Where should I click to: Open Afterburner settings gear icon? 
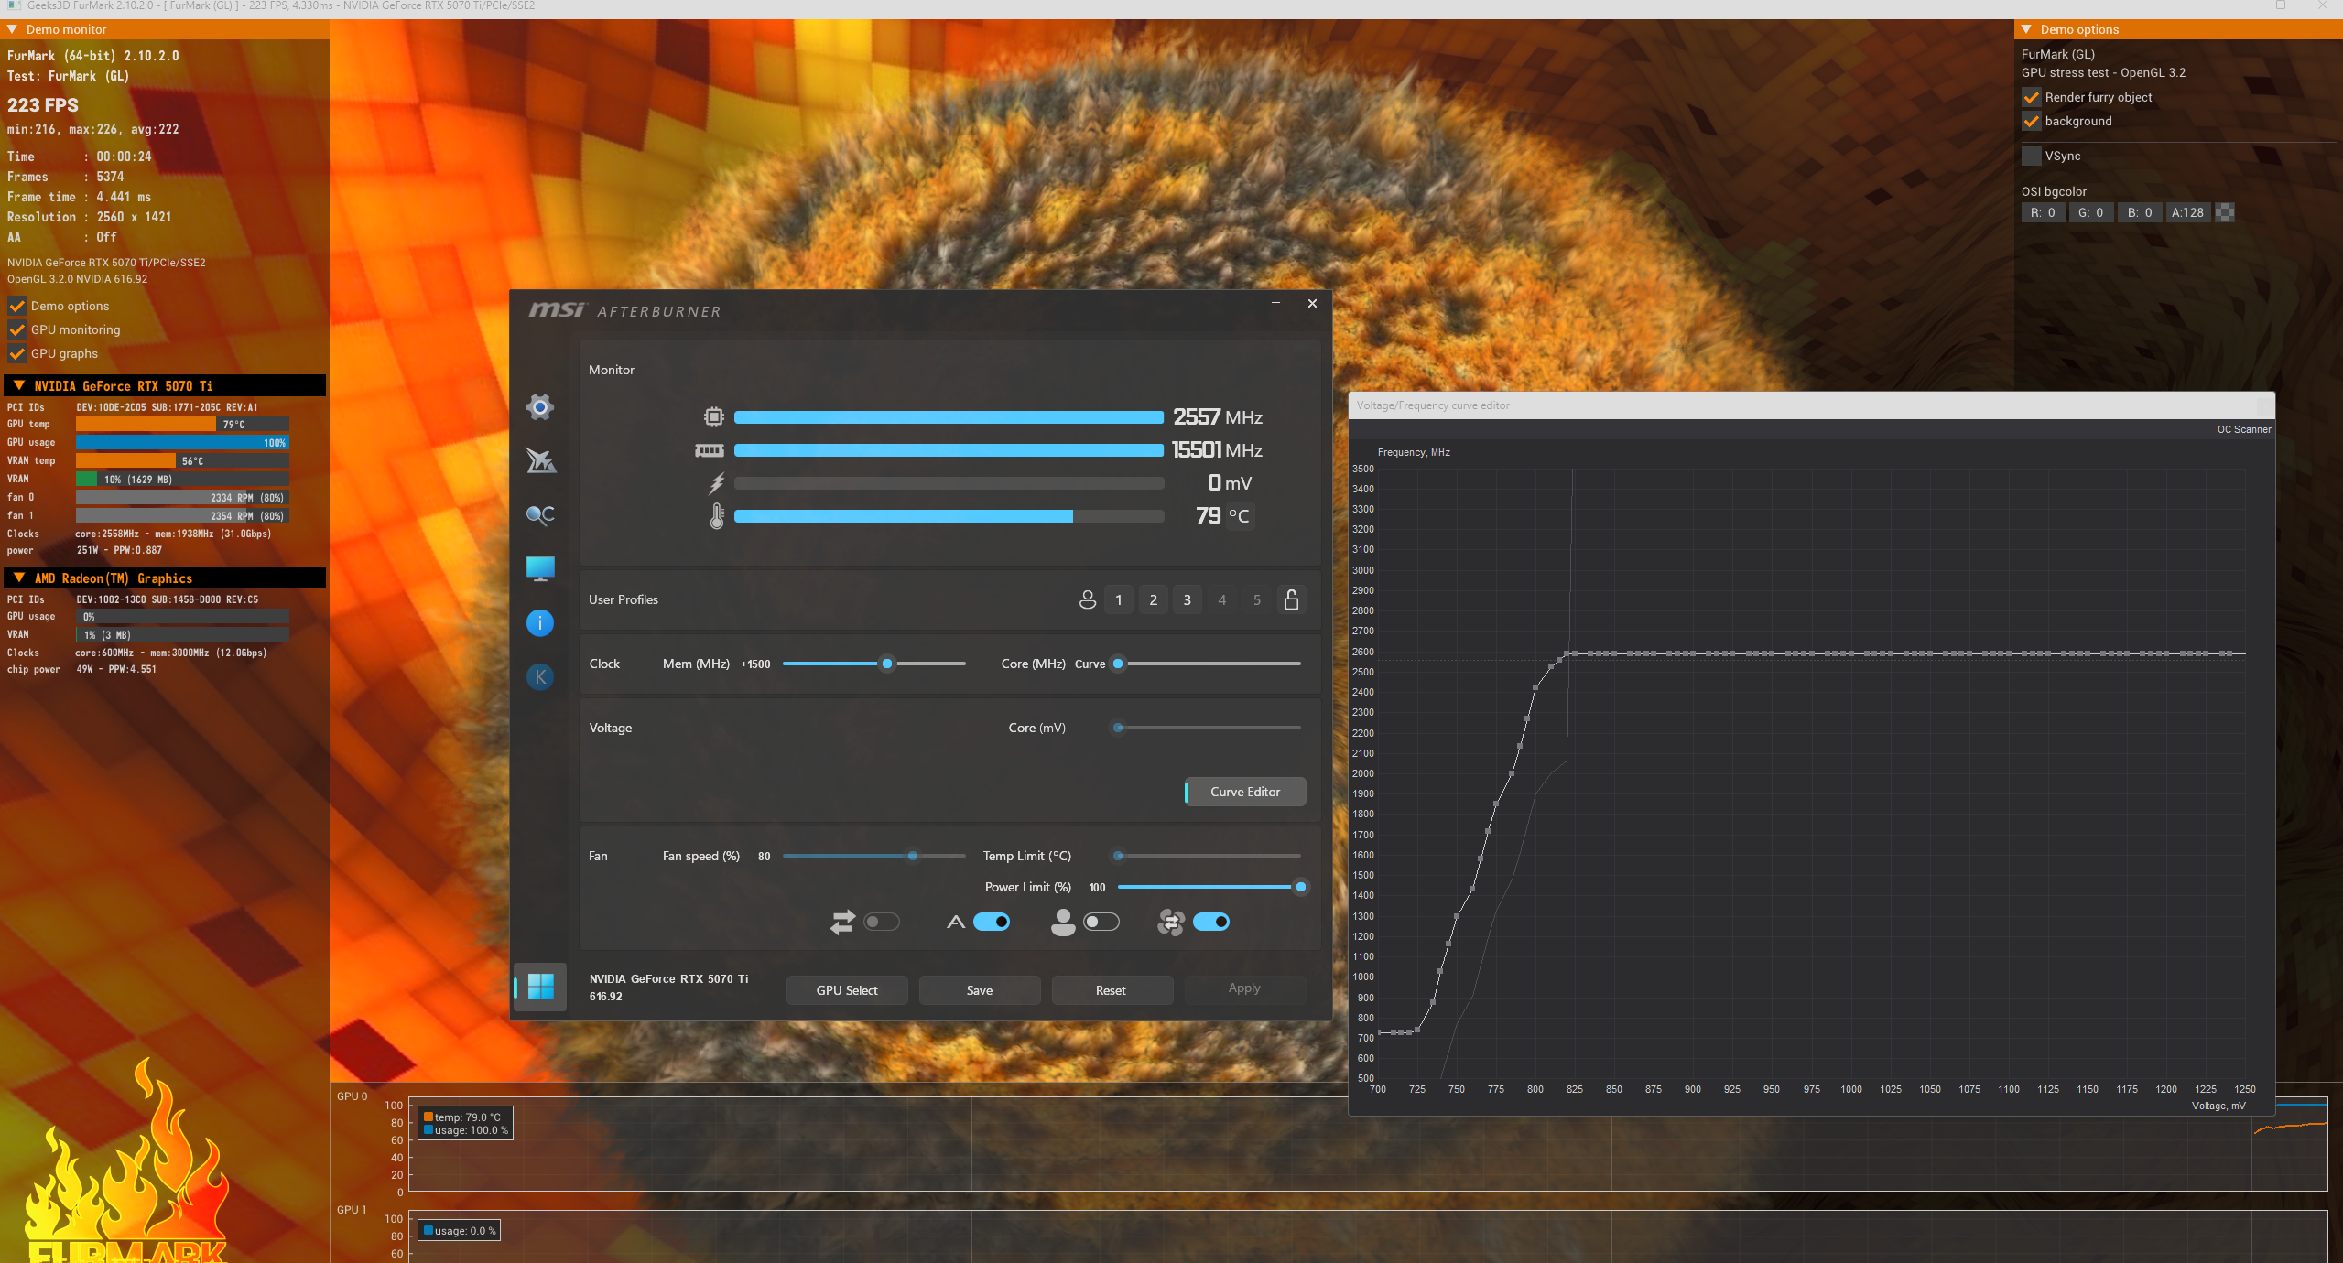tap(540, 407)
